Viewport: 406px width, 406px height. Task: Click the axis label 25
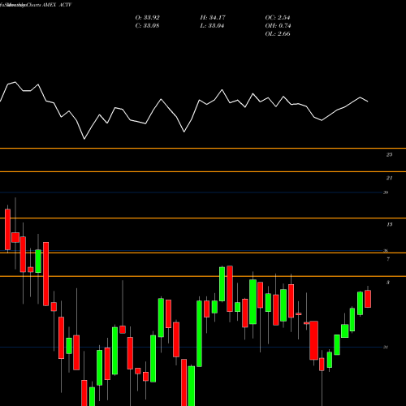[x=389, y=154]
